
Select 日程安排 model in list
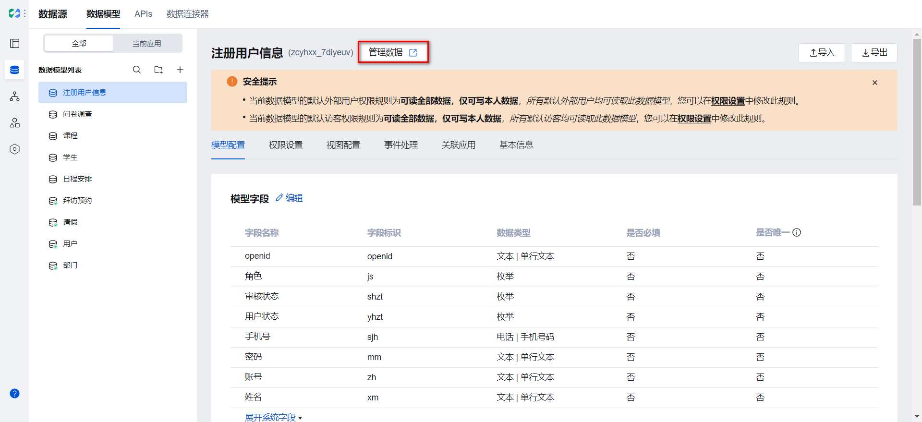point(113,179)
